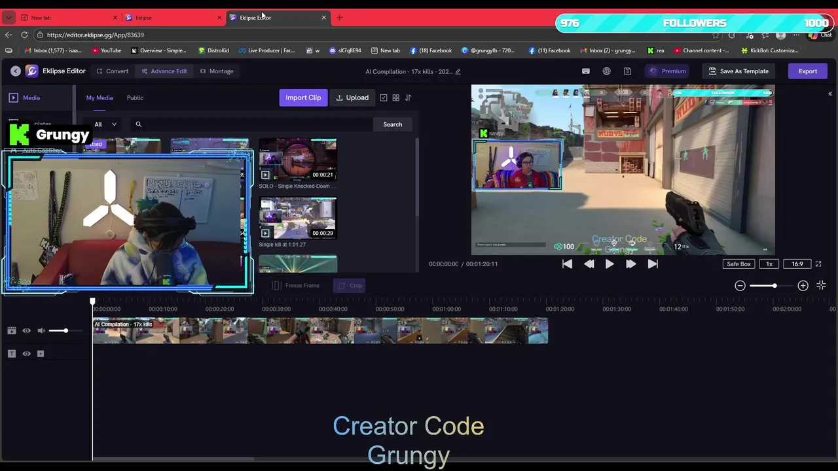Open the All media filter dropdown
Viewport: 838px width, 471px height.
pyautogui.click(x=105, y=124)
